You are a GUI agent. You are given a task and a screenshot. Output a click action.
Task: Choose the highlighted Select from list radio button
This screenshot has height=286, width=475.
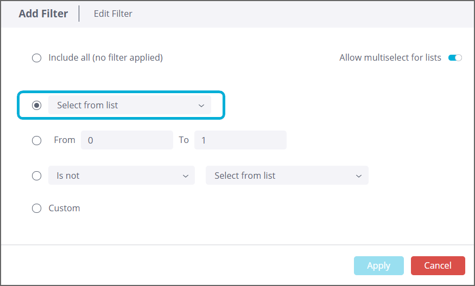coord(36,106)
